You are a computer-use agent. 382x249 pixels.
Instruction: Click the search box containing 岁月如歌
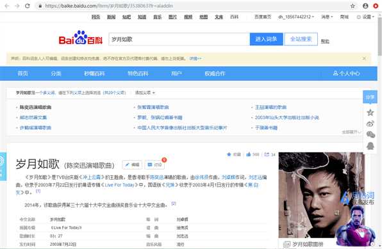point(179,39)
